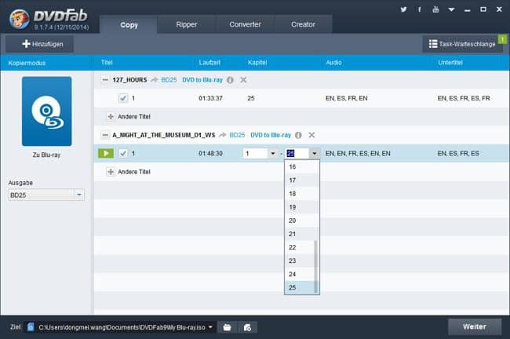Open the Twitter link icon

click(404, 9)
